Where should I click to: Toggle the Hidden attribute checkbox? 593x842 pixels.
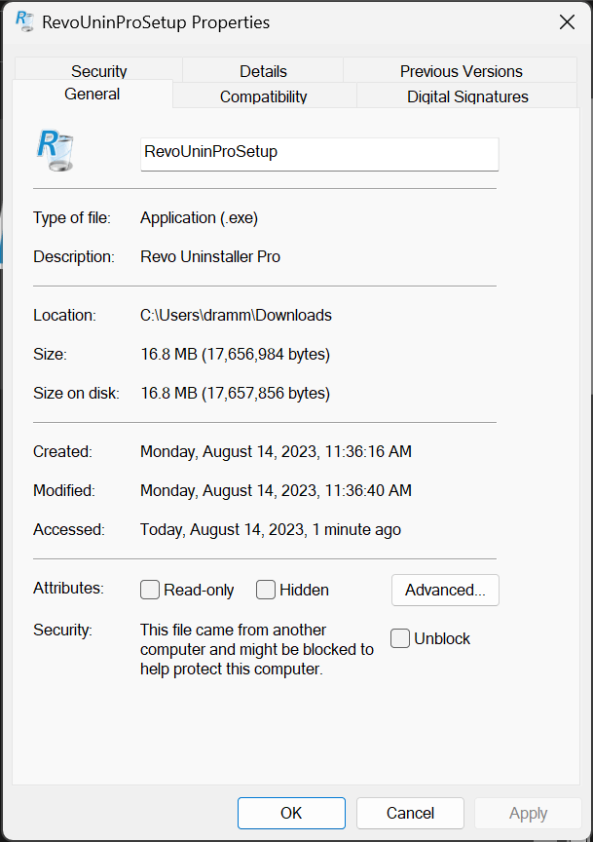(x=266, y=590)
